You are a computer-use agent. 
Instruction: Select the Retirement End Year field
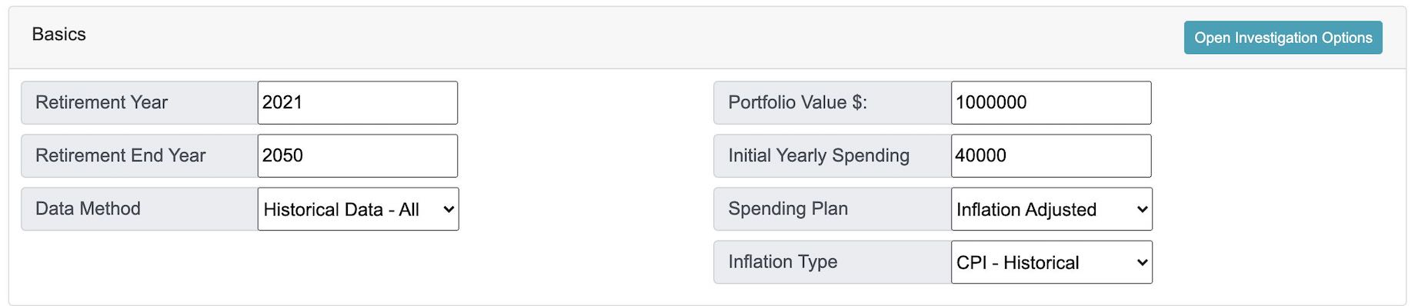(358, 155)
